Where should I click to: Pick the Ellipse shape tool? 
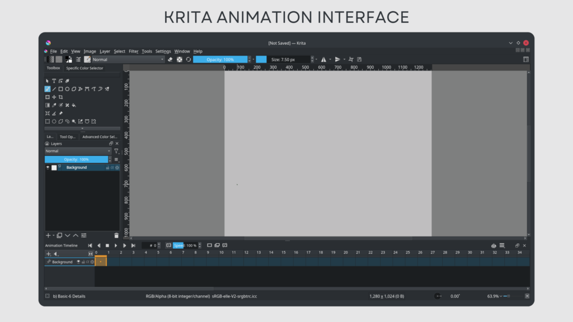67,89
